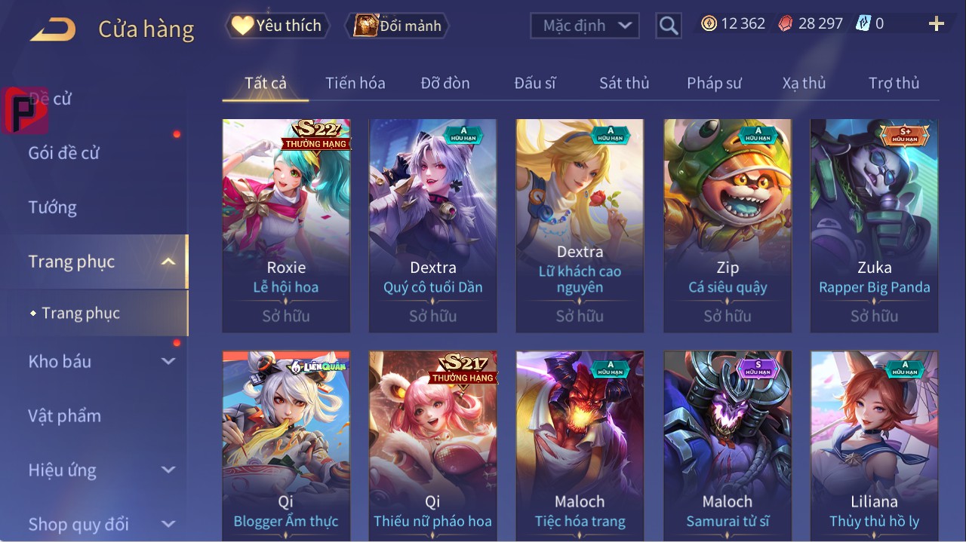Tap the gold coin balance icon
966x542 pixels.
pyautogui.click(x=709, y=24)
